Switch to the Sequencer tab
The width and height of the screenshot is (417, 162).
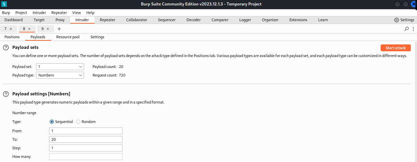coord(167,20)
